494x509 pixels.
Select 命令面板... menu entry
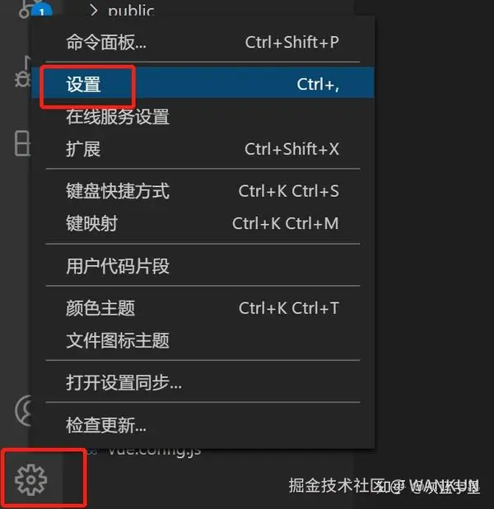click(x=203, y=42)
